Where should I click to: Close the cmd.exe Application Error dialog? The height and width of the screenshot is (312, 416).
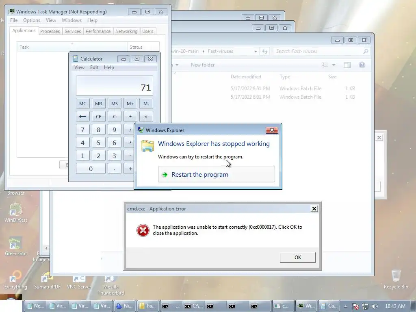tap(314, 209)
